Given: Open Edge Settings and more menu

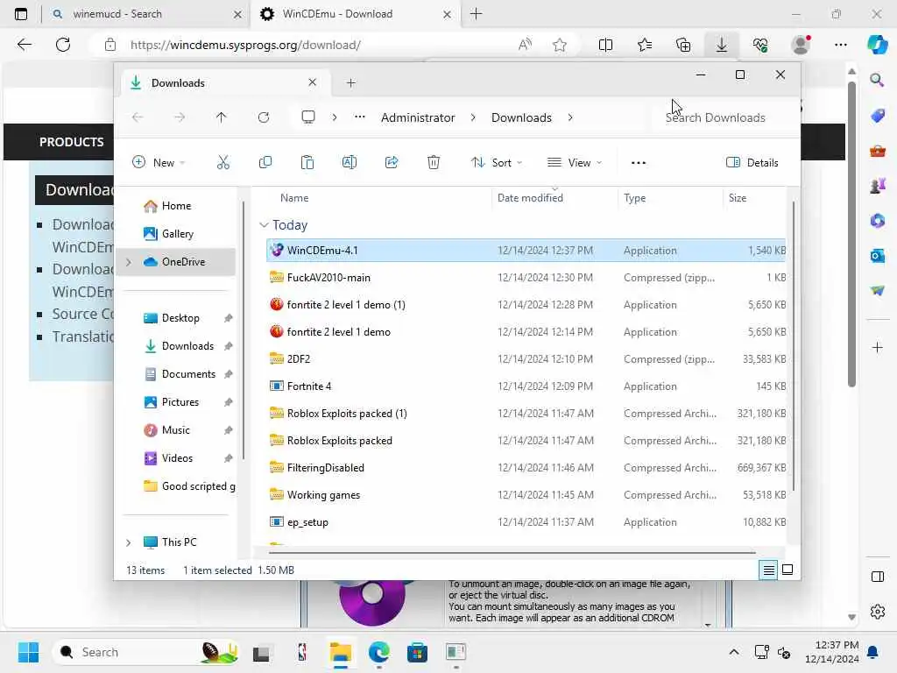Looking at the screenshot, I should click(x=840, y=45).
